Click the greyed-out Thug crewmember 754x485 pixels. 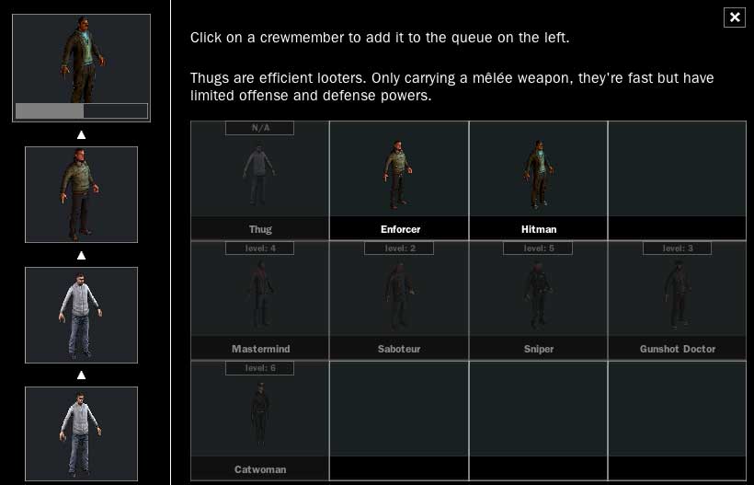[259, 180]
